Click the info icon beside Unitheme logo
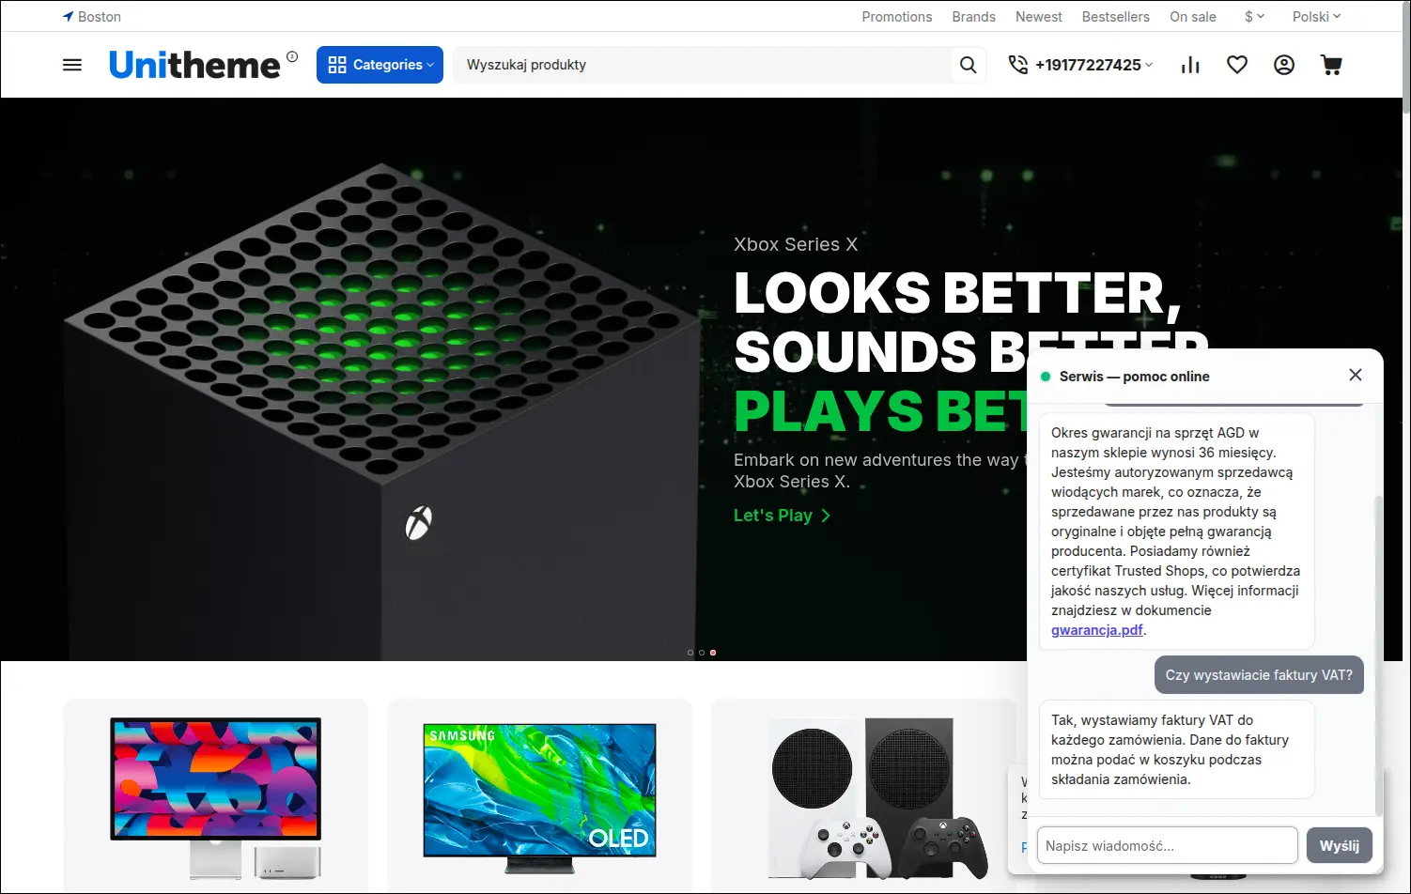 292,56
